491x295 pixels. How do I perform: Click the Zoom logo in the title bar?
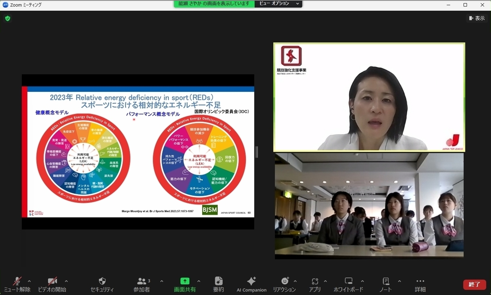5,5
